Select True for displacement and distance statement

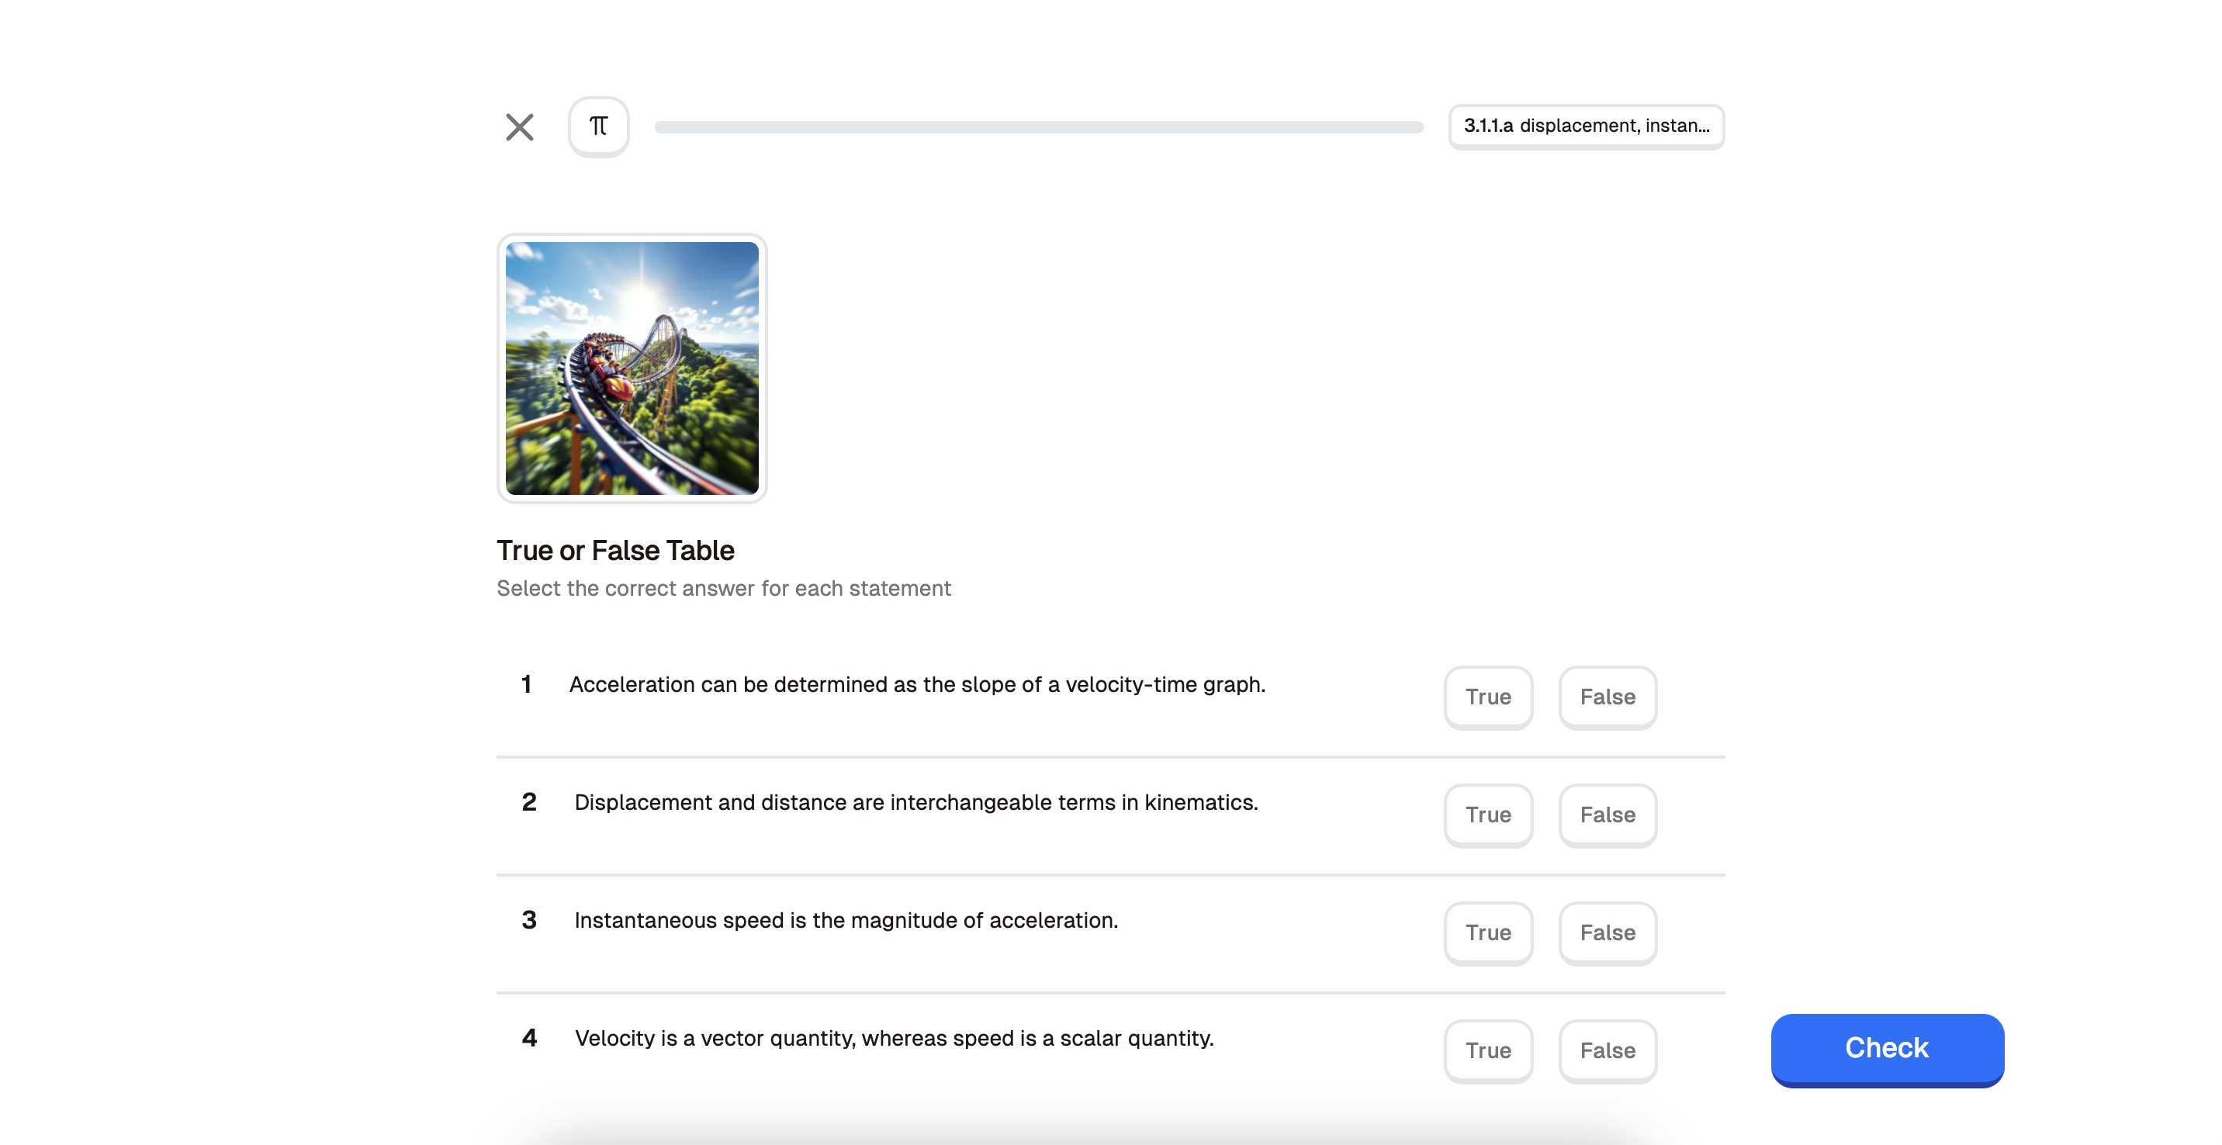point(1488,815)
